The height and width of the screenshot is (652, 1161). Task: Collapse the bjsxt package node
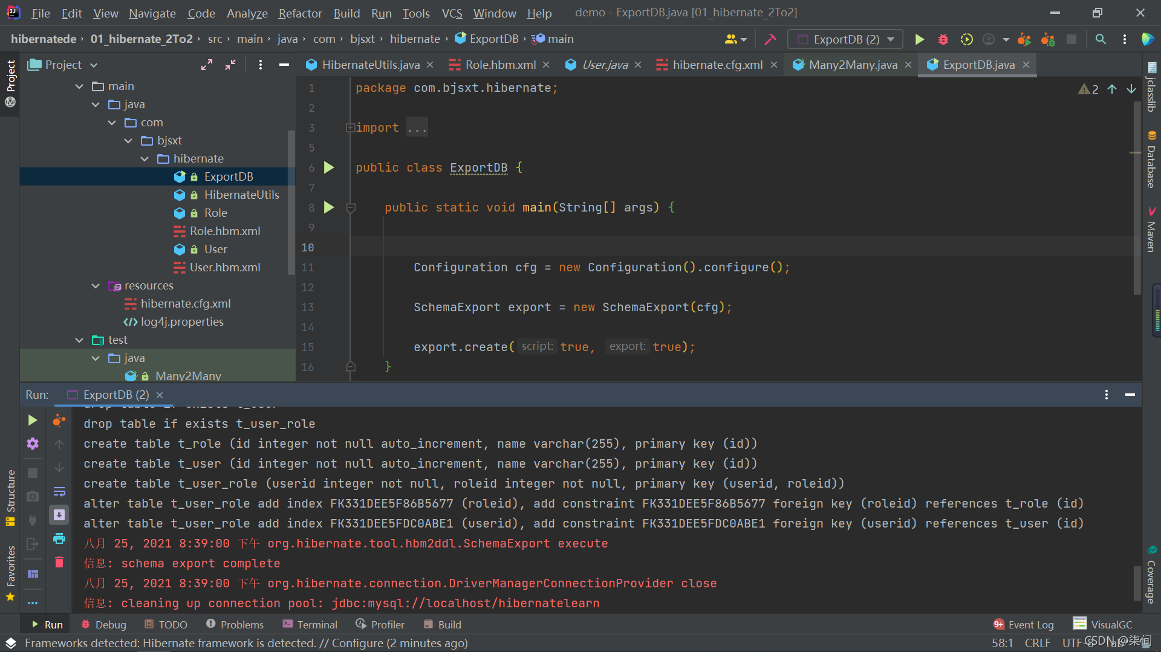(x=128, y=141)
